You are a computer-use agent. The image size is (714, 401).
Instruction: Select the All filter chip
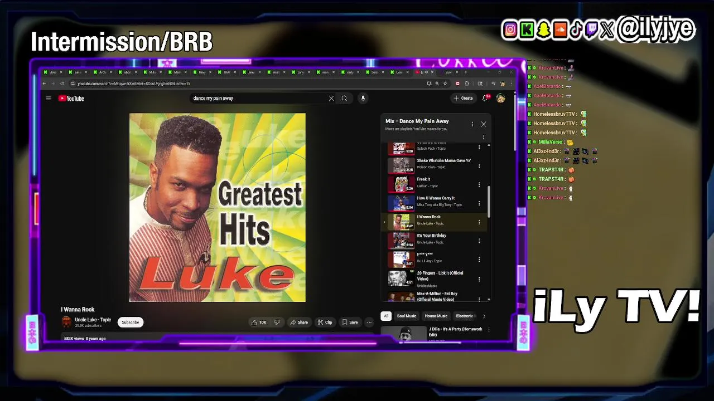point(385,316)
